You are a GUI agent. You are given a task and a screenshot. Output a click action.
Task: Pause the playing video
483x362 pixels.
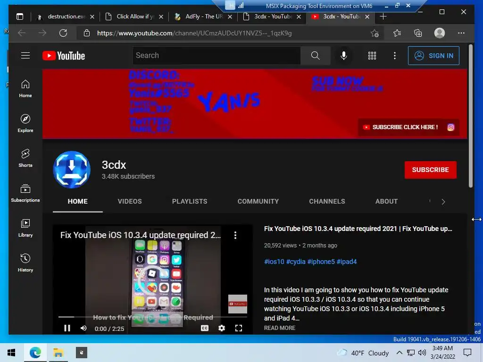click(x=67, y=328)
